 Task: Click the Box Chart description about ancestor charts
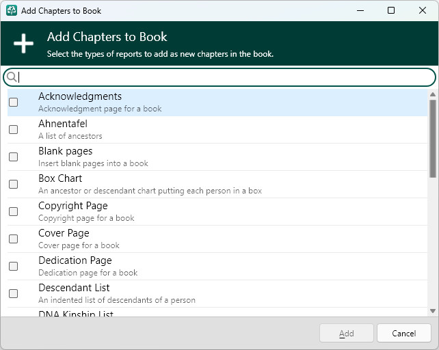[150, 191]
